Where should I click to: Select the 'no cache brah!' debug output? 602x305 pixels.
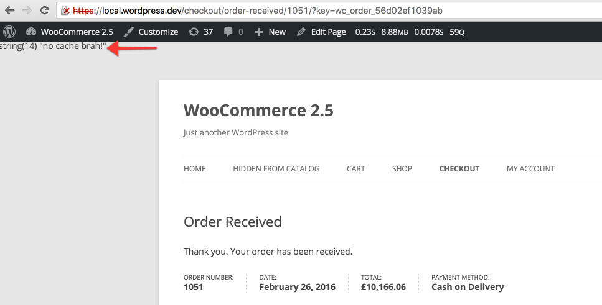click(53, 47)
